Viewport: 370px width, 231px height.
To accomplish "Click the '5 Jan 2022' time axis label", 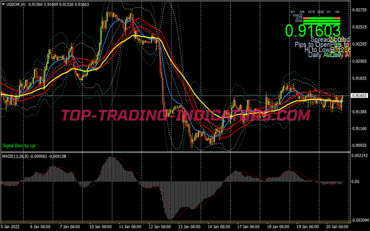I will pos(11,227).
